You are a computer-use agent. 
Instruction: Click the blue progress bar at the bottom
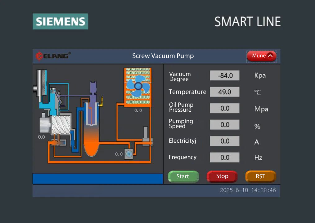(98, 178)
